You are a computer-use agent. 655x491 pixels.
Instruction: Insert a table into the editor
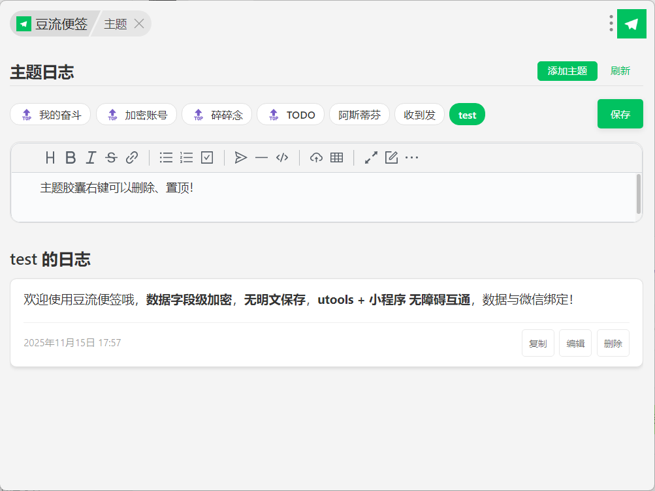336,157
